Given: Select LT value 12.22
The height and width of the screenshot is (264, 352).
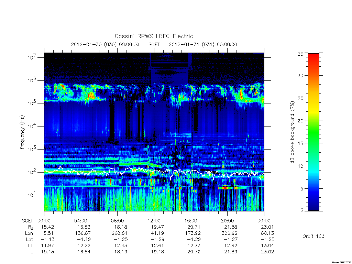Looking at the screenshot, I should [x=84, y=245].
